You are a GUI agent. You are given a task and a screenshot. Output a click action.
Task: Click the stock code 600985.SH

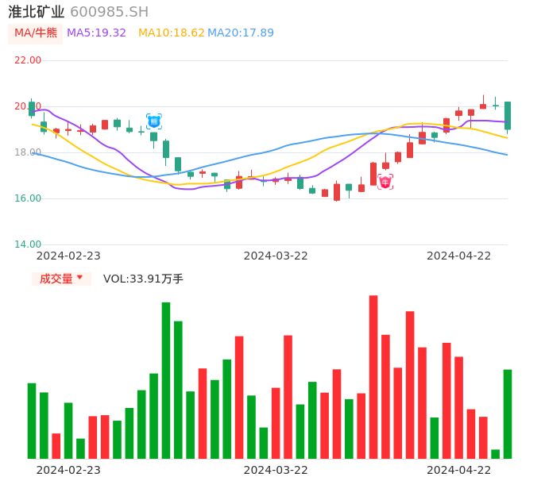tap(109, 12)
